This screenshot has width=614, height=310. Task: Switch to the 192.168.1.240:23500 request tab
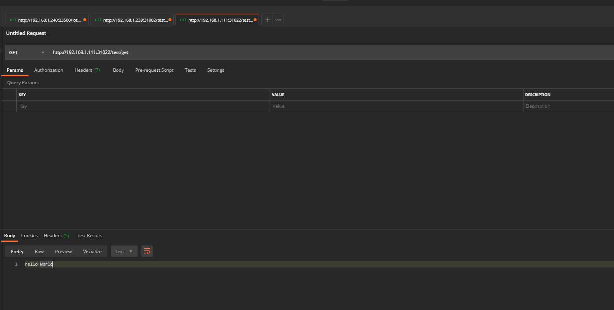click(x=46, y=20)
